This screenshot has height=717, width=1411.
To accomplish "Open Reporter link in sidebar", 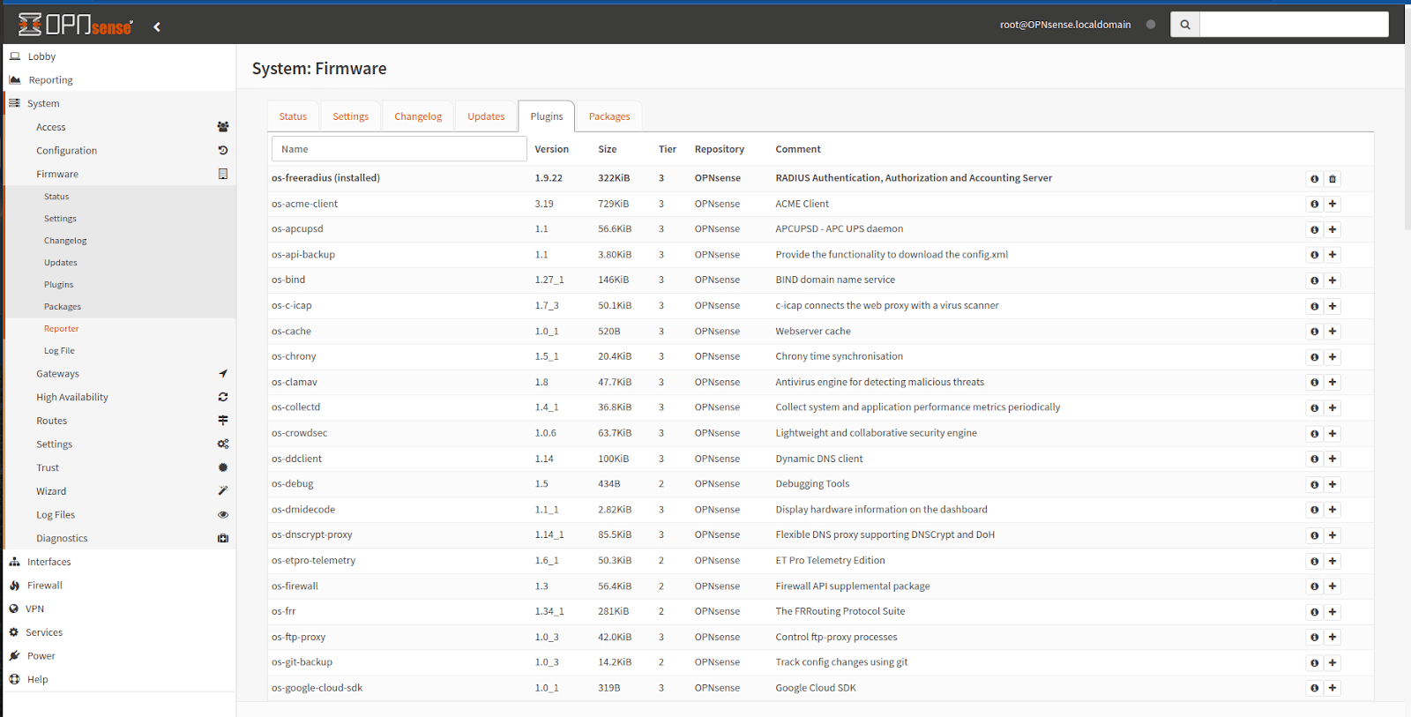I will pyautogui.click(x=62, y=329).
